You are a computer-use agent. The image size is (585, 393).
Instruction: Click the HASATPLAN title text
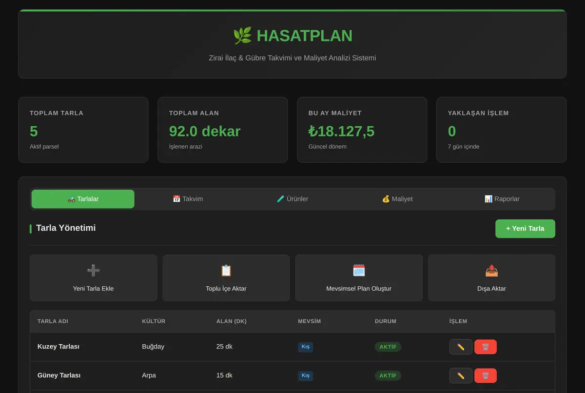click(x=304, y=36)
